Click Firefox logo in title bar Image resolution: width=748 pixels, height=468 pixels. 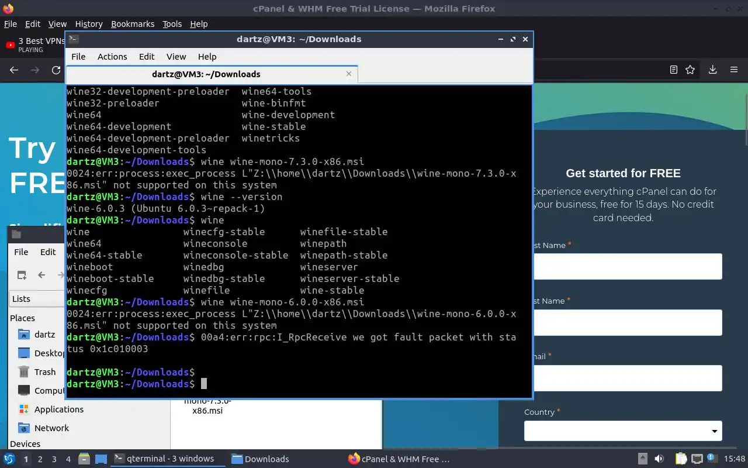pos(8,9)
